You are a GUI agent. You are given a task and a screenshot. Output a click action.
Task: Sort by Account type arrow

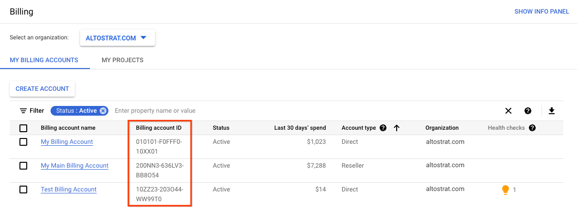tap(397, 128)
